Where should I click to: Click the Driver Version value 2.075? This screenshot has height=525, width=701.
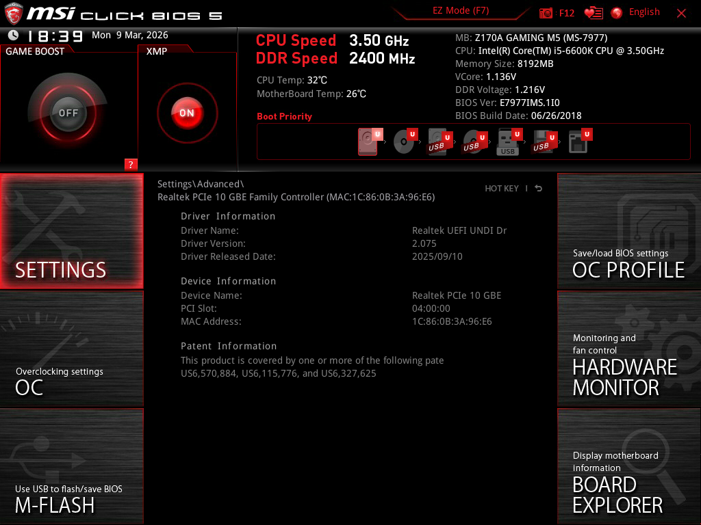[x=424, y=243]
